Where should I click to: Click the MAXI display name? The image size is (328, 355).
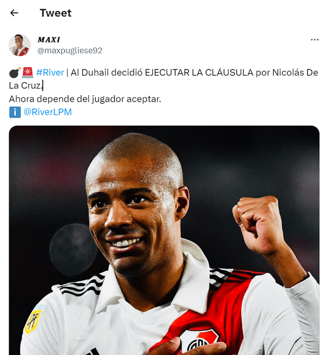click(49, 40)
